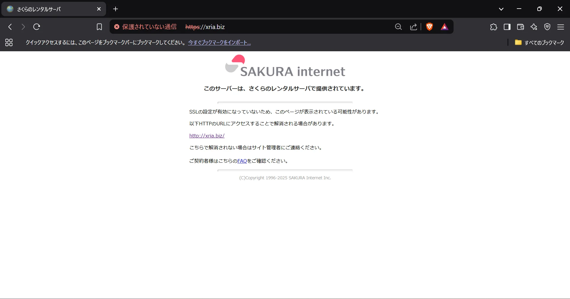Reload the page with refresh icon
The width and height of the screenshot is (570, 299).
(37, 27)
